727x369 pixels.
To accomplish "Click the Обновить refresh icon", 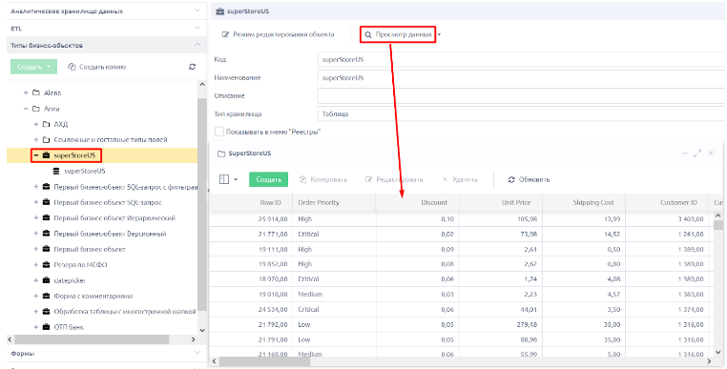I will point(511,179).
